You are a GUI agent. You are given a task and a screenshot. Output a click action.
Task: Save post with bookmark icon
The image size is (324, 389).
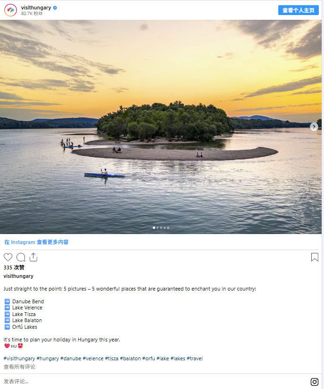click(x=315, y=257)
